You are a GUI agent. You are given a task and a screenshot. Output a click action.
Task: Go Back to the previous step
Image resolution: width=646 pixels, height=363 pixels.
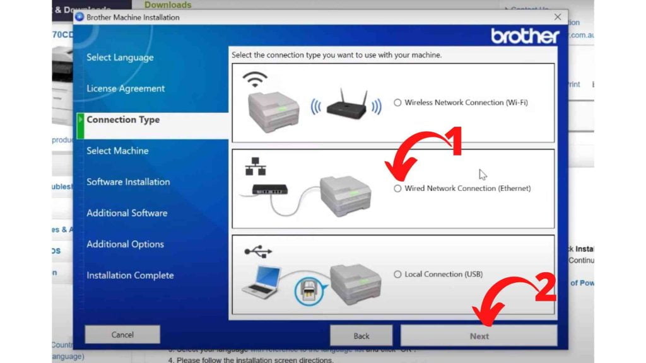[361, 336]
